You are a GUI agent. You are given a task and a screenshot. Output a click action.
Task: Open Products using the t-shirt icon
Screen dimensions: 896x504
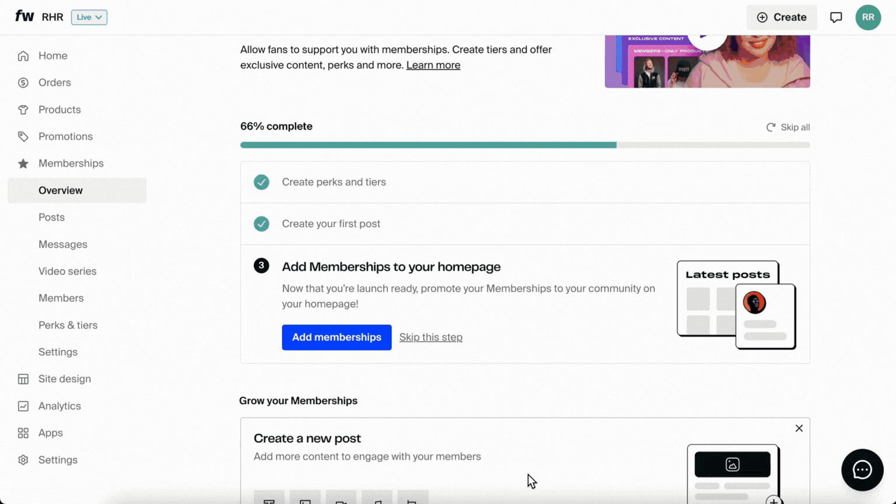point(23,109)
